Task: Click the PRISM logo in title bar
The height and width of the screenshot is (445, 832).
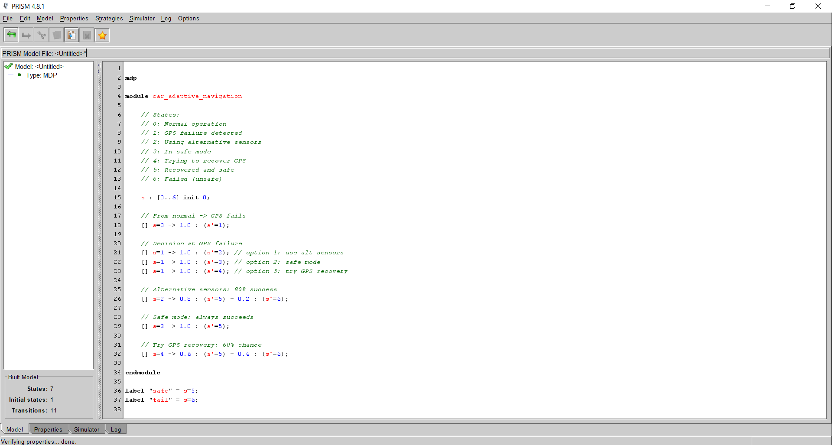Action: click(x=6, y=6)
